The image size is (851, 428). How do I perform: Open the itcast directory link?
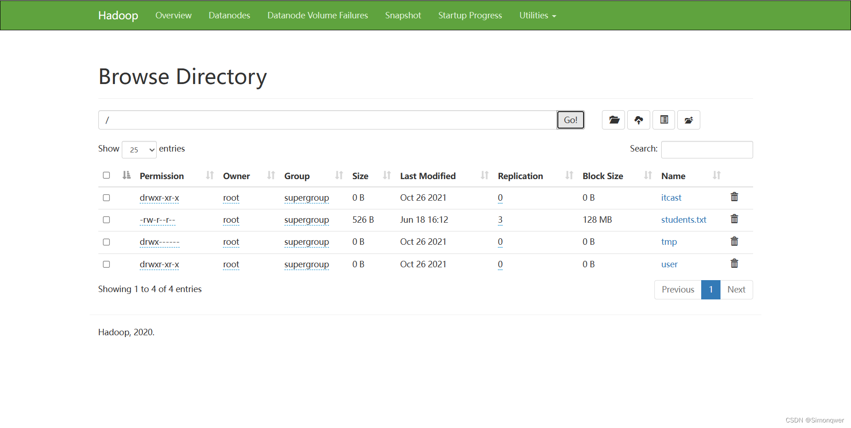[x=671, y=197]
